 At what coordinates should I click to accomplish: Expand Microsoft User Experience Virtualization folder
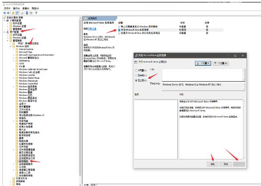pyautogui.click(x=14, y=55)
